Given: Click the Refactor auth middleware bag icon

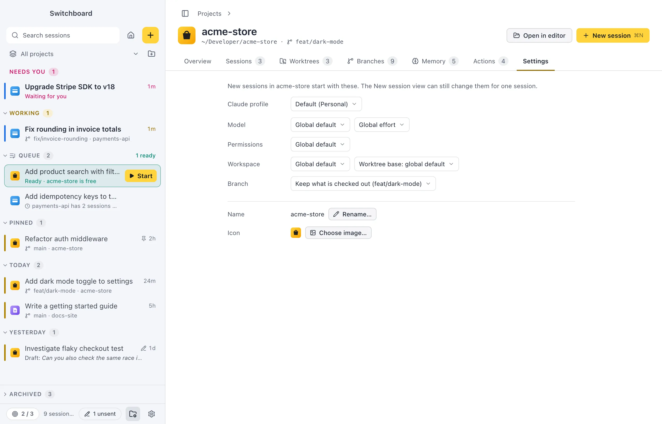Looking at the screenshot, I should tap(15, 243).
